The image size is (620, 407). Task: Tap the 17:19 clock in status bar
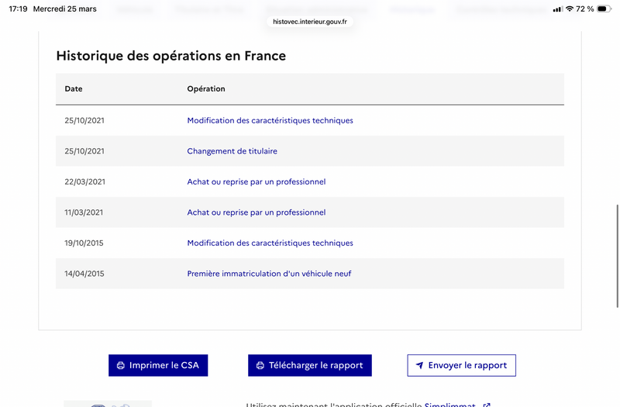pyautogui.click(x=18, y=9)
